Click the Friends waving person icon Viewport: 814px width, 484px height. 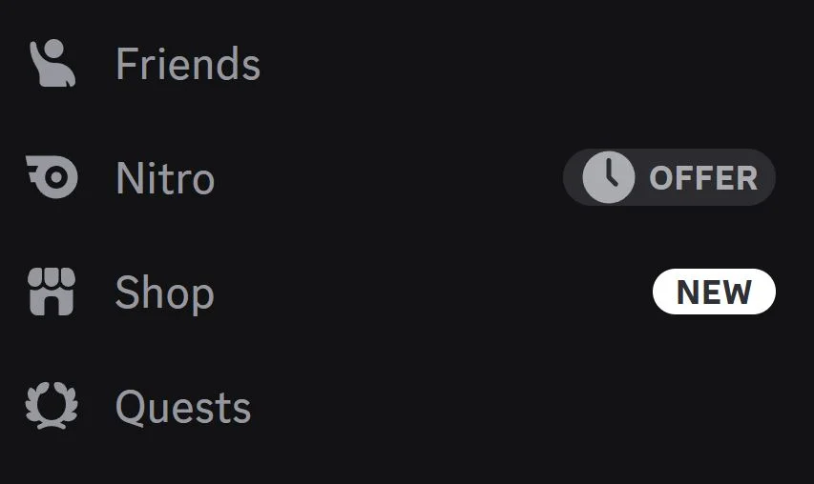click(x=51, y=64)
